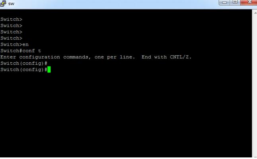257x159 pixels.
Task: Open the PuTTY system menu icon
Action: point(3,4)
